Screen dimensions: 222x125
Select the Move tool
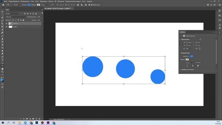click(x=2, y=11)
